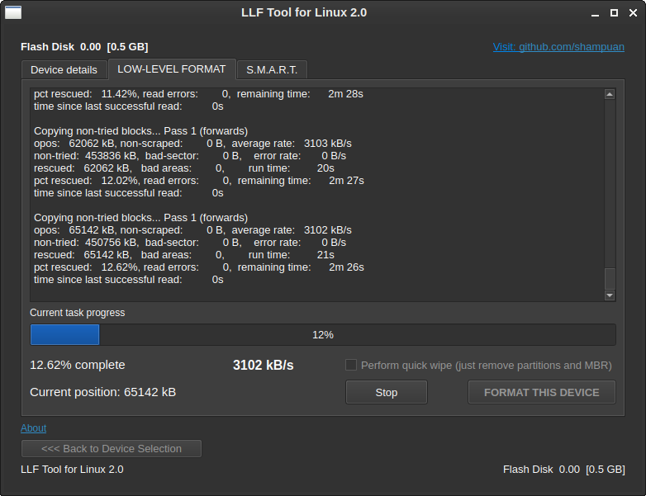646x496 pixels.
Task: Click the 3102 kB/s speed readout
Action: point(263,365)
